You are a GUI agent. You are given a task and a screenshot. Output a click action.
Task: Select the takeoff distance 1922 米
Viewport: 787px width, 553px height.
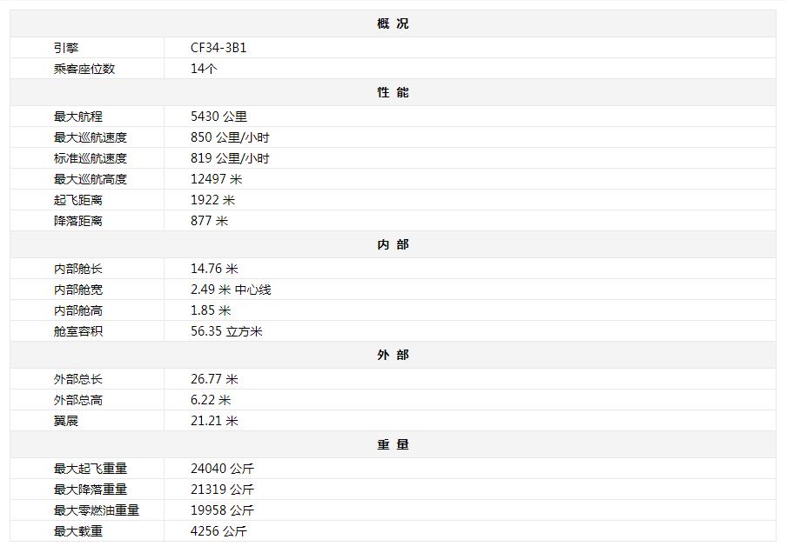coord(213,200)
